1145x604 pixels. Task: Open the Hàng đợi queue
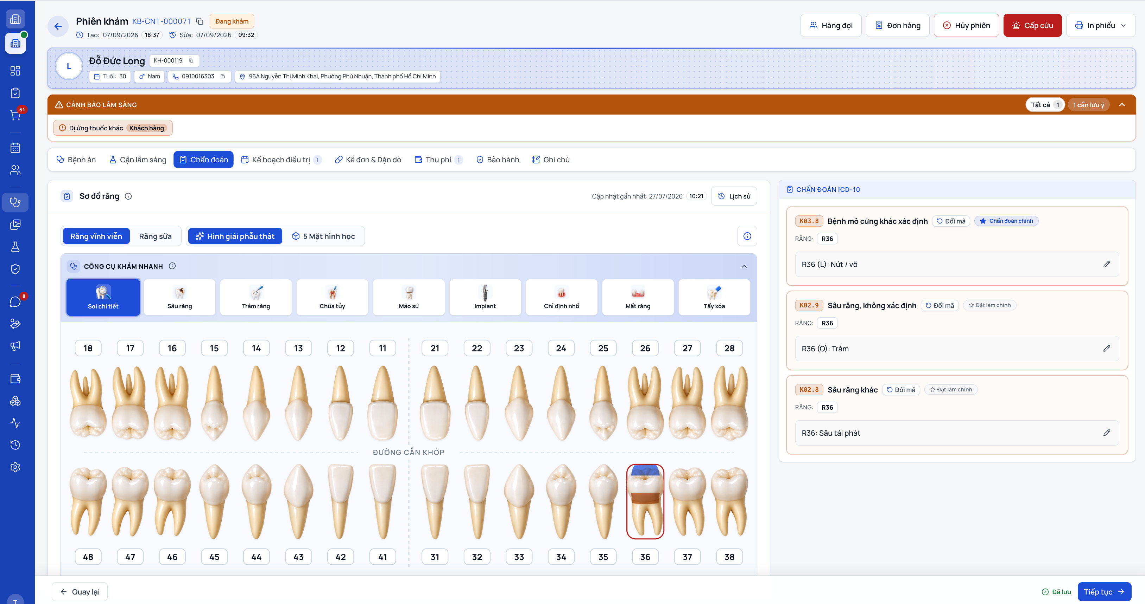pyautogui.click(x=831, y=25)
